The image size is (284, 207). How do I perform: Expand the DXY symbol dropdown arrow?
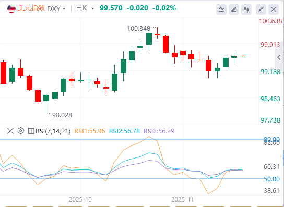click(x=64, y=8)
